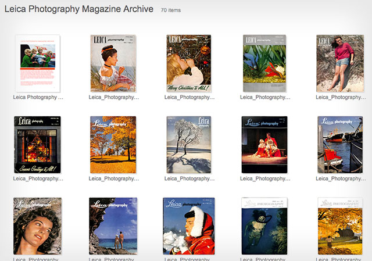
Task: Select the snowy winter tree cover
Action: 189,145
